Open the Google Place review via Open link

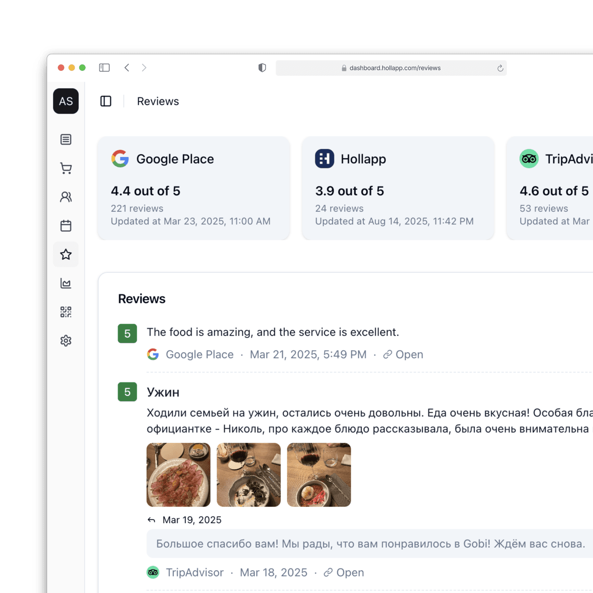click(403, 354)
